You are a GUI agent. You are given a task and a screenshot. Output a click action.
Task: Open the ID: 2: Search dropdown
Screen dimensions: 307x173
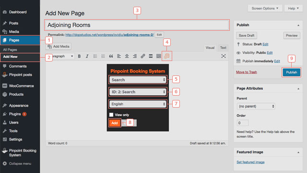click(x=138, y=92)
